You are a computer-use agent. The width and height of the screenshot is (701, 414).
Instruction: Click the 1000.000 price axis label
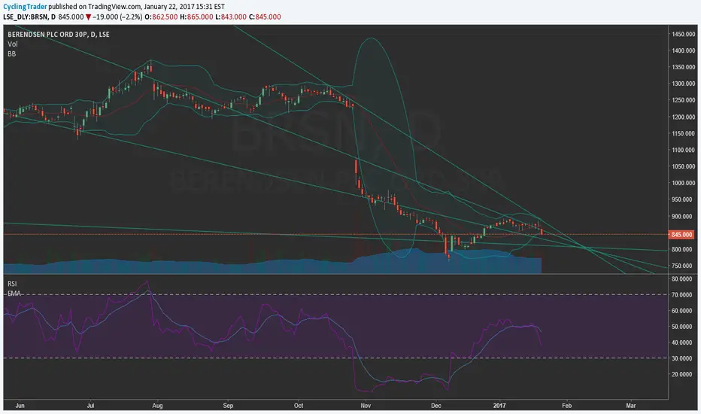684,183
